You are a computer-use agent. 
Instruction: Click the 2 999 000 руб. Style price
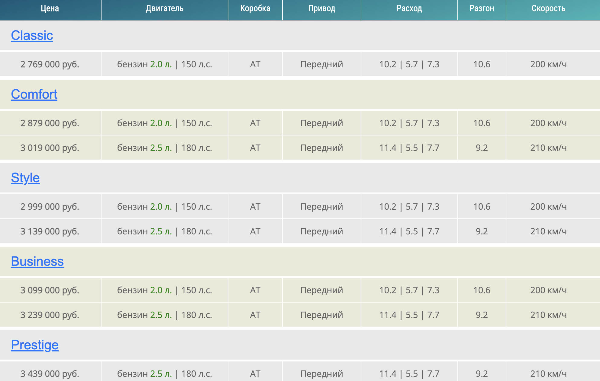[x=50, y=207]
